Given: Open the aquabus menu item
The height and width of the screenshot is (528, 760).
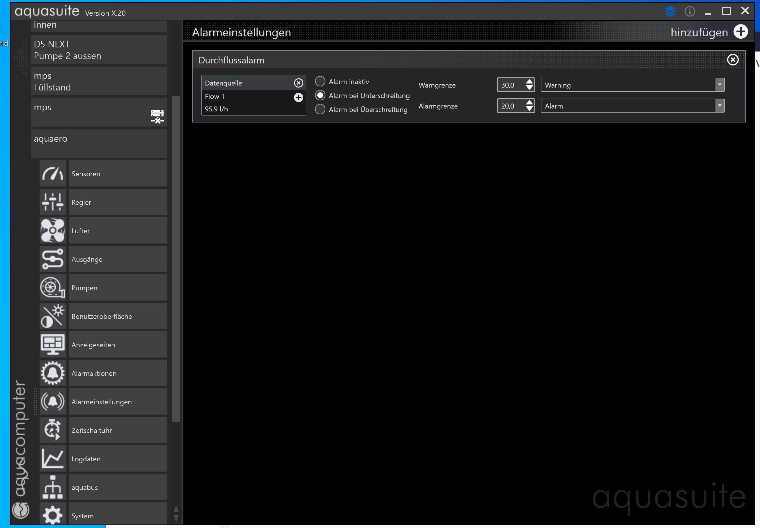Looking at the screenshot, I should pos(118,487).
